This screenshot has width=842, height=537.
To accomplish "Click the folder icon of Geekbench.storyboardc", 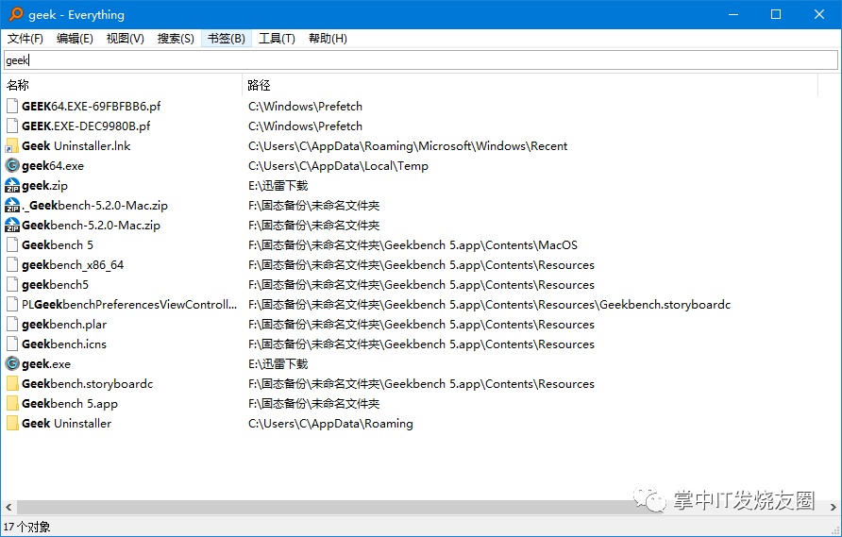I will coord(12,384).
